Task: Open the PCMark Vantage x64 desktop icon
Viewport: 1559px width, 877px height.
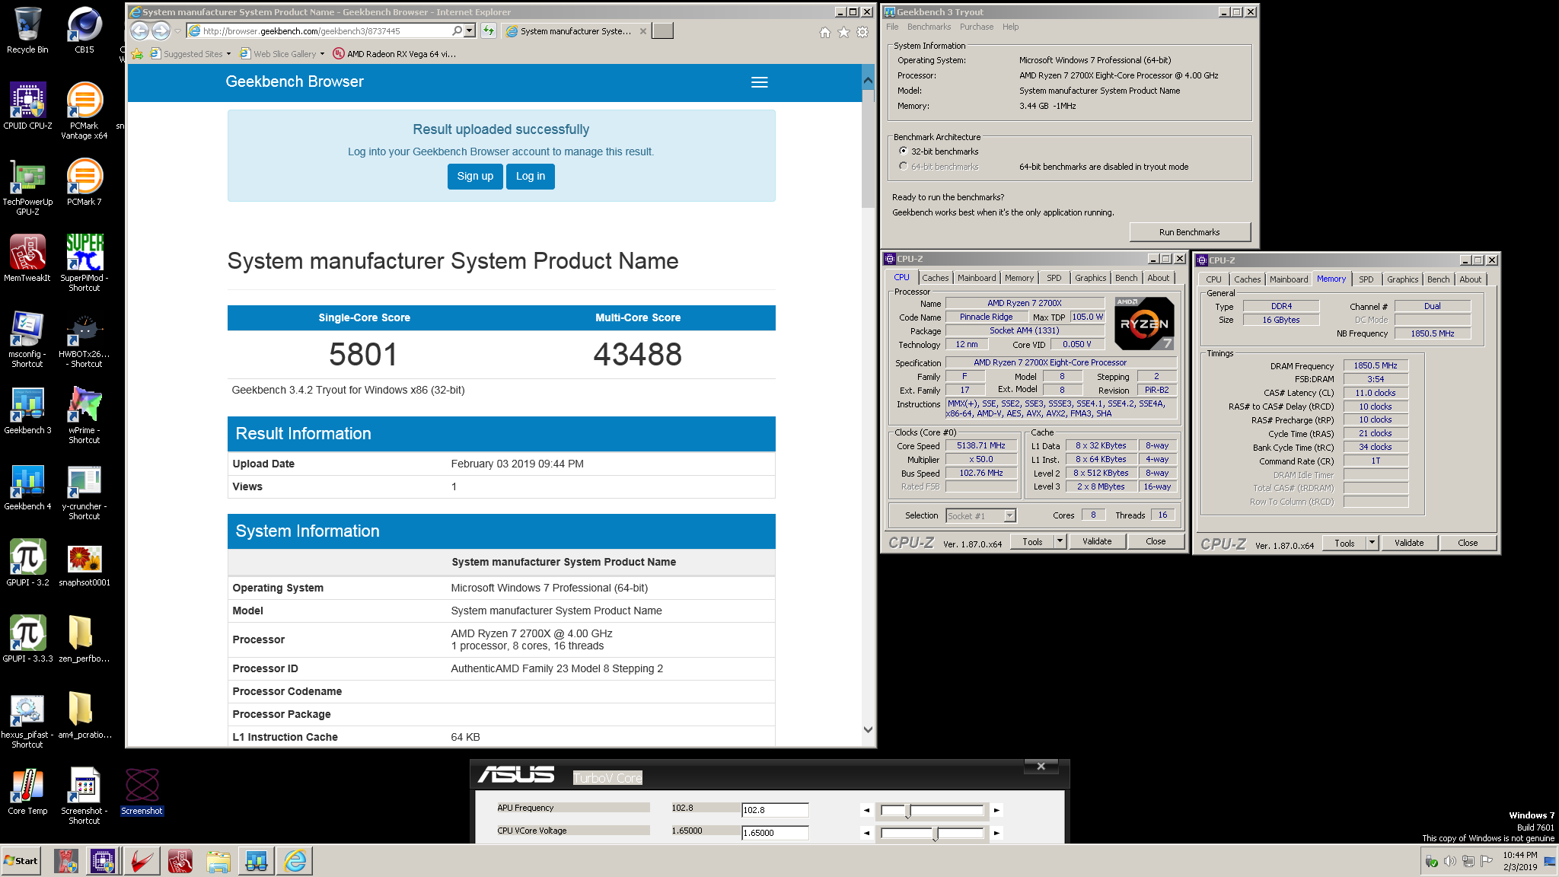Action: click(84, 111)
